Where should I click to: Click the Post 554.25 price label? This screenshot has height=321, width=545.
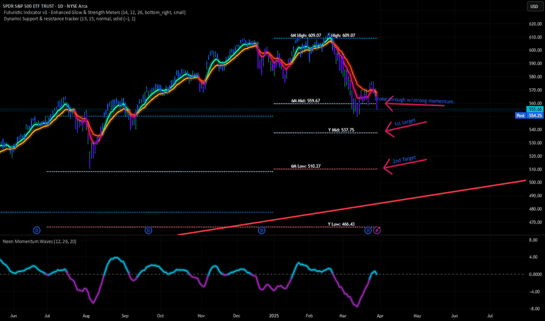[529, 115]
